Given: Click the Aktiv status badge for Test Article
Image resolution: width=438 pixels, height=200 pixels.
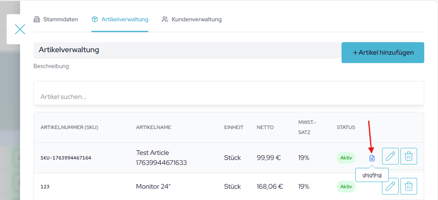Looking at the screenshot, I should [x=346, y=158].
